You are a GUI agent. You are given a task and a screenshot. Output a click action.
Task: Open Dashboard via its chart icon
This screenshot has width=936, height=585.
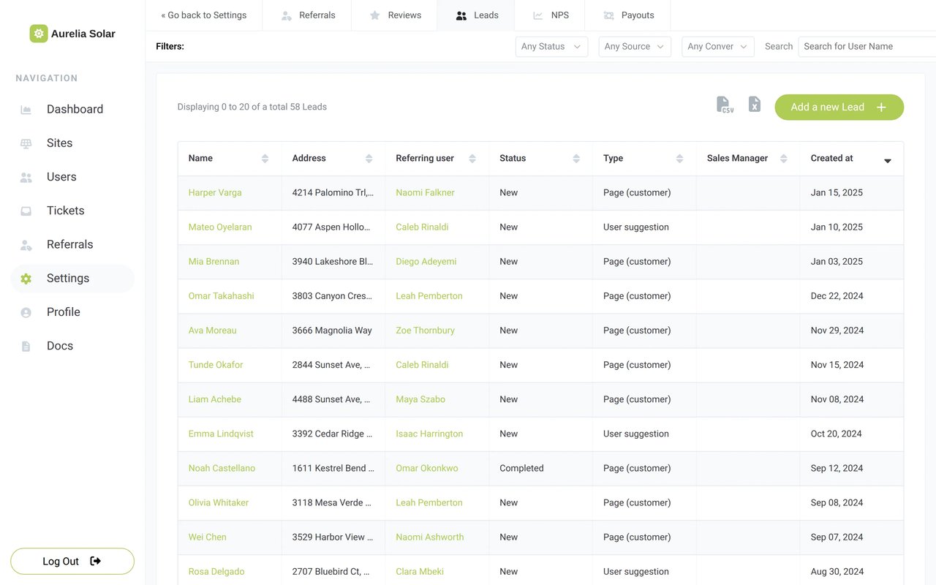[x=26, y=110]
